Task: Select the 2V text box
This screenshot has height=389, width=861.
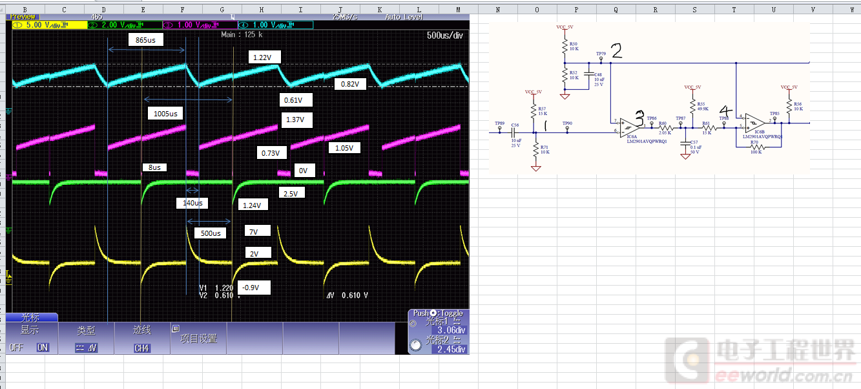Action: [x=258, y=253]
